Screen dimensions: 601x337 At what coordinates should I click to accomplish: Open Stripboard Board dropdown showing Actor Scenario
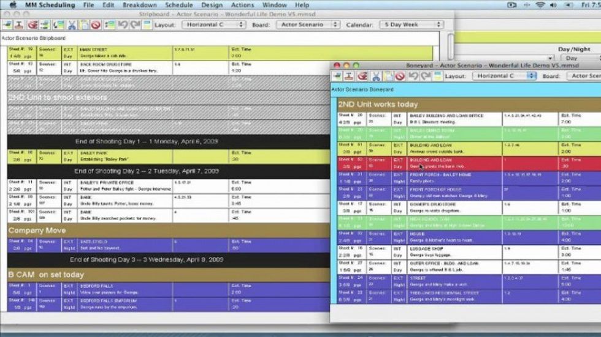click(x=308, y=24)
